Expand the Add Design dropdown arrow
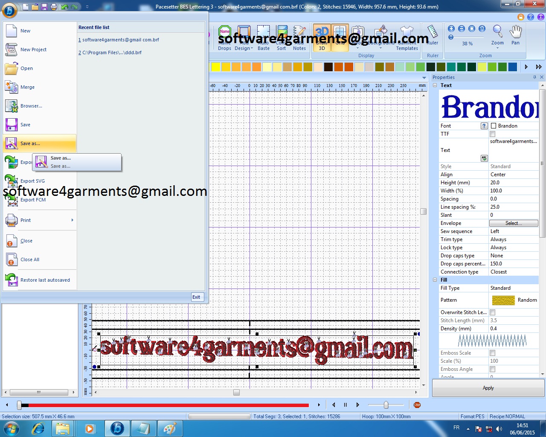The height and width of the screenshot is (437, 546). pyautogui.click(x=252, y=49)
